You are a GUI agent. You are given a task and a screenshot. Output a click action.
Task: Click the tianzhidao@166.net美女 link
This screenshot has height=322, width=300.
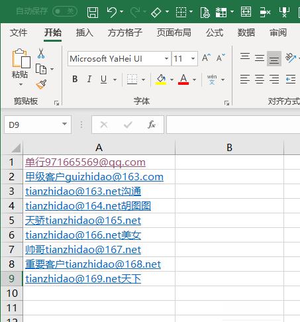(83, 235)
